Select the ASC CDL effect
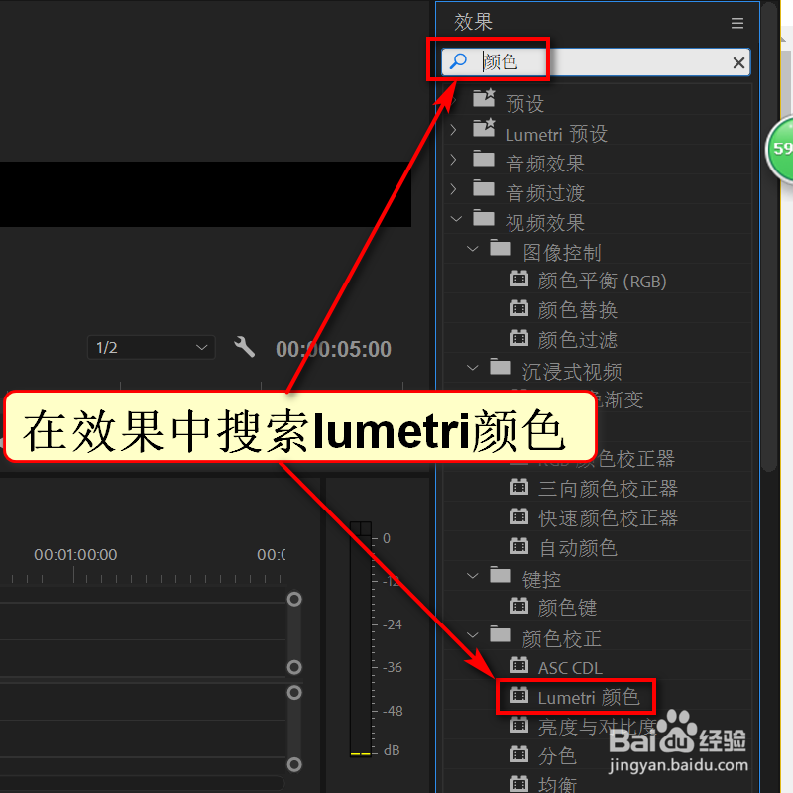Viewport: 793px width, 793px height. point(570,668)
